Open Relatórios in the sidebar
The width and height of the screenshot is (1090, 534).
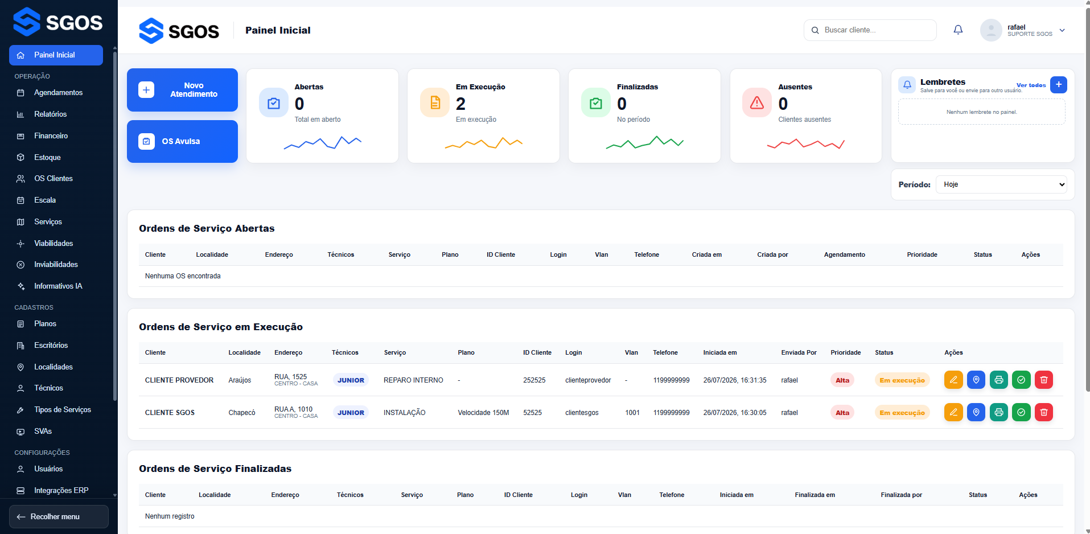point(56,114)
